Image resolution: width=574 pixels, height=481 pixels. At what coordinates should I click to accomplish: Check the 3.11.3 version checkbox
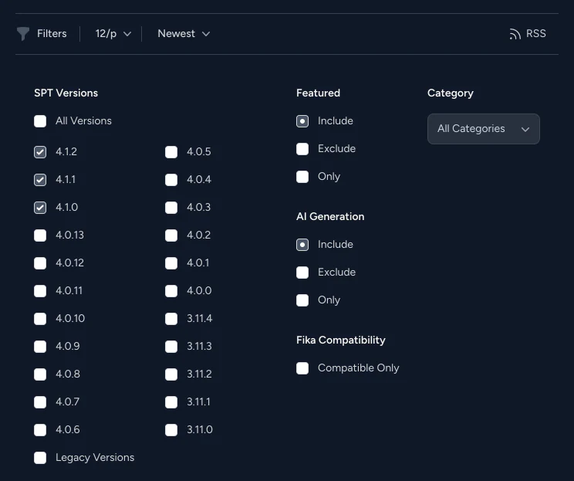[171, 347]
